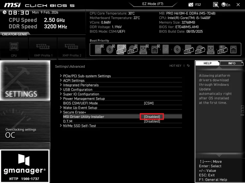Select the legacy USB hard disk boot icon
This screenshot has height=183, width=245.
click(189, 49)
